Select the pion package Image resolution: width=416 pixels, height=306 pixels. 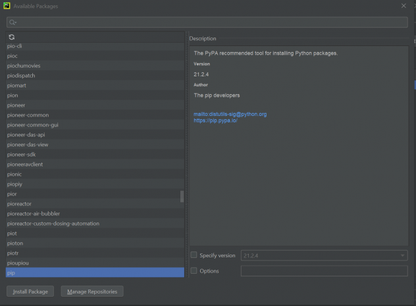[x=95, y=95]
